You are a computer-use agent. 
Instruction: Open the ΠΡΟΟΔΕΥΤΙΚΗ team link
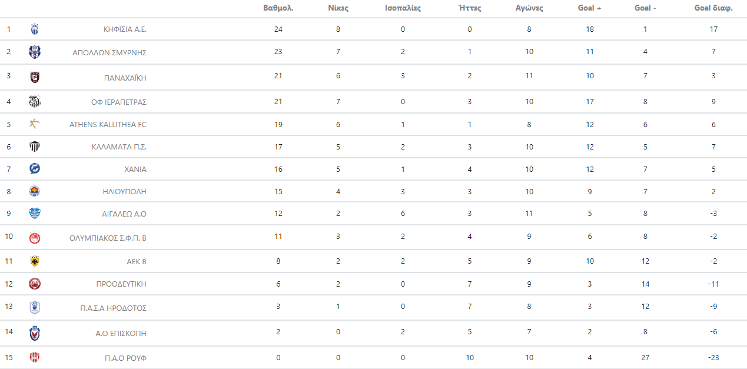(x=121, y=284)
